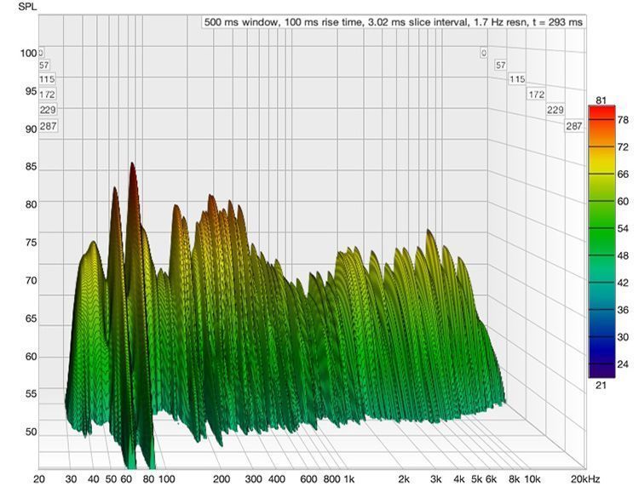Click the 85 dB SPL axis label

[31, 167]
